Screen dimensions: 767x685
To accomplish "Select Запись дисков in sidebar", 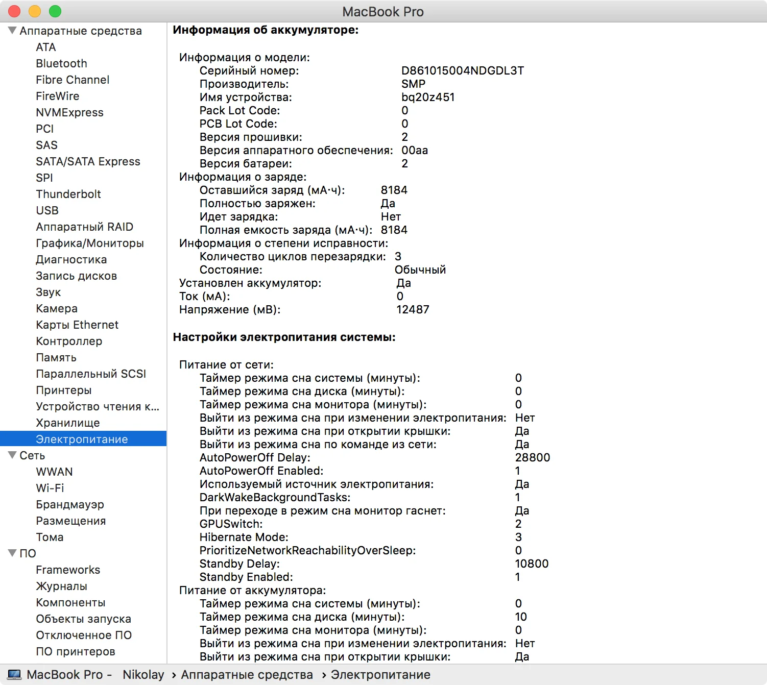I will click(77, 276).
